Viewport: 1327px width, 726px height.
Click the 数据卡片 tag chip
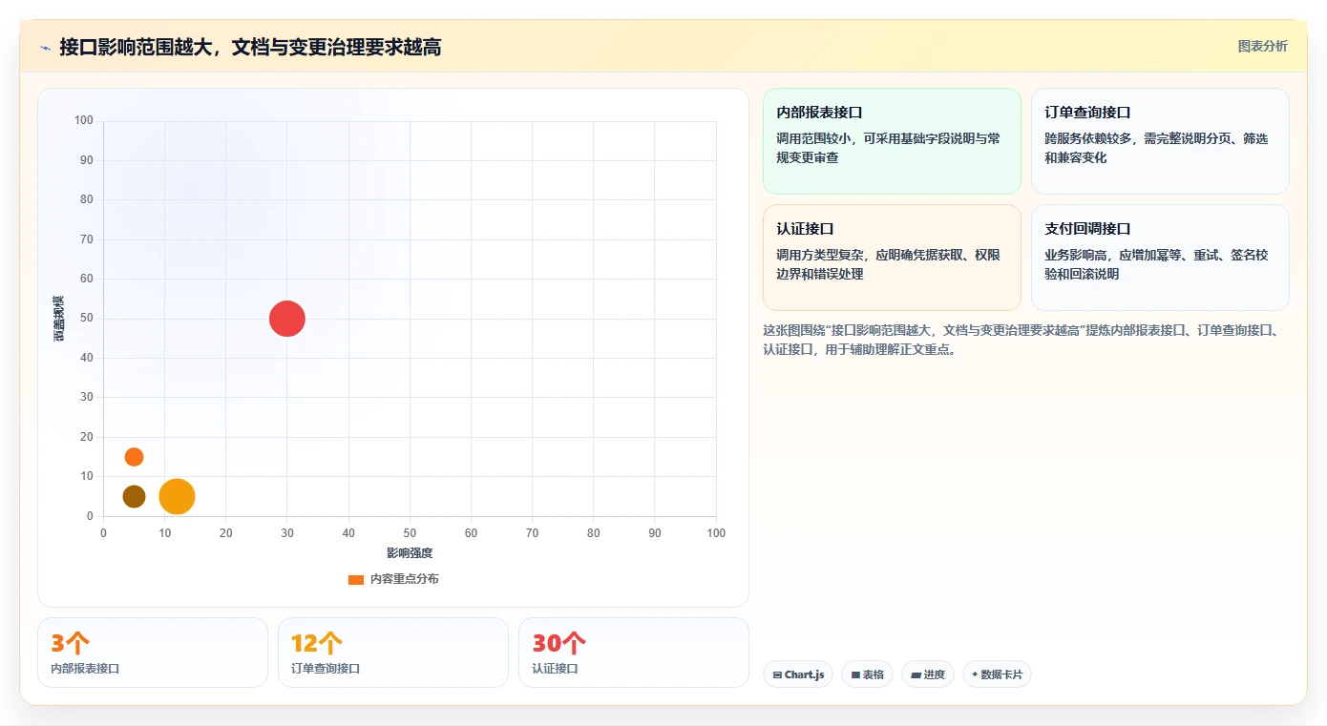[x=997, y=674]
